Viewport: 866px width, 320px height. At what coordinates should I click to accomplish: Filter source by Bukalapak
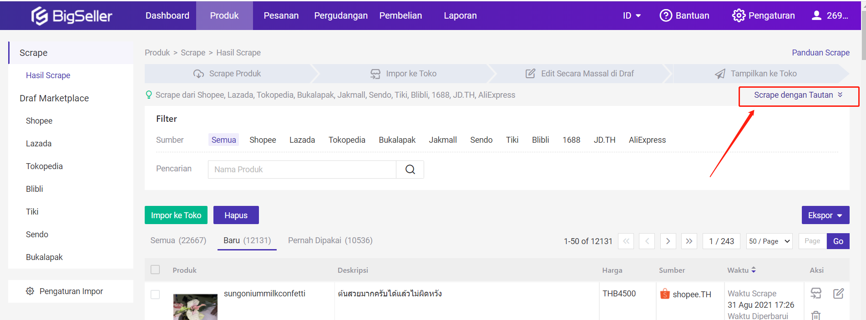397,140
